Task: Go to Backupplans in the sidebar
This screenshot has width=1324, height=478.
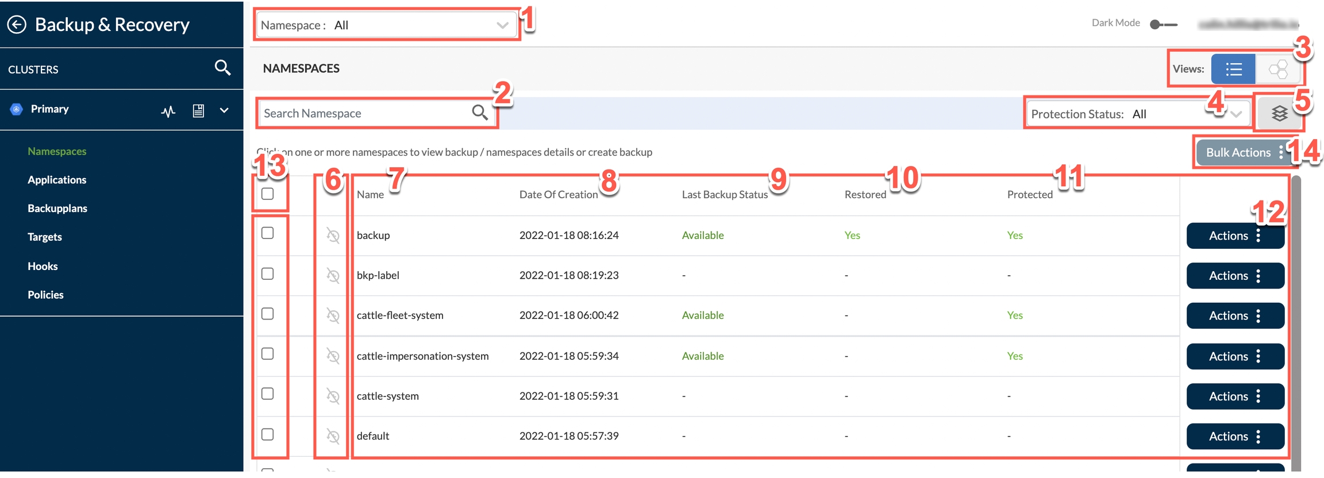Action: [x=57, y=208]
